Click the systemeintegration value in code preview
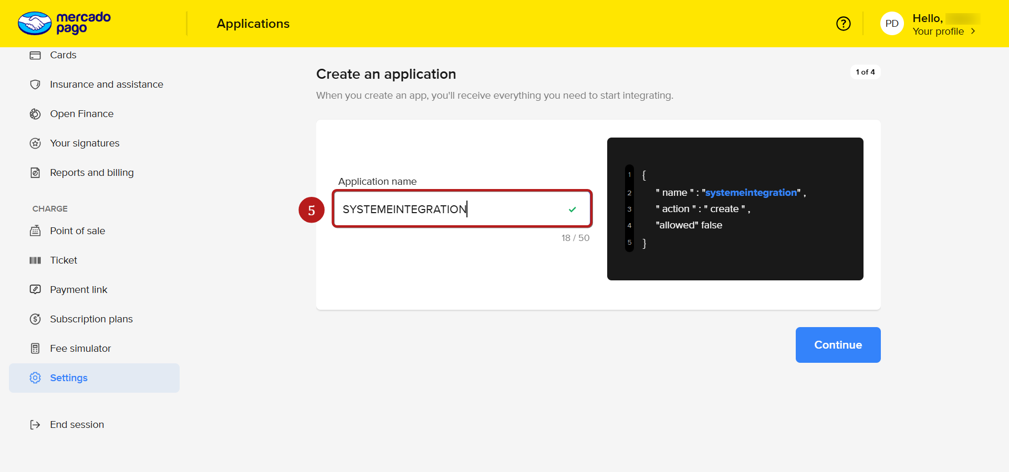Viewport: 1009px width, 472px height. 751,193
